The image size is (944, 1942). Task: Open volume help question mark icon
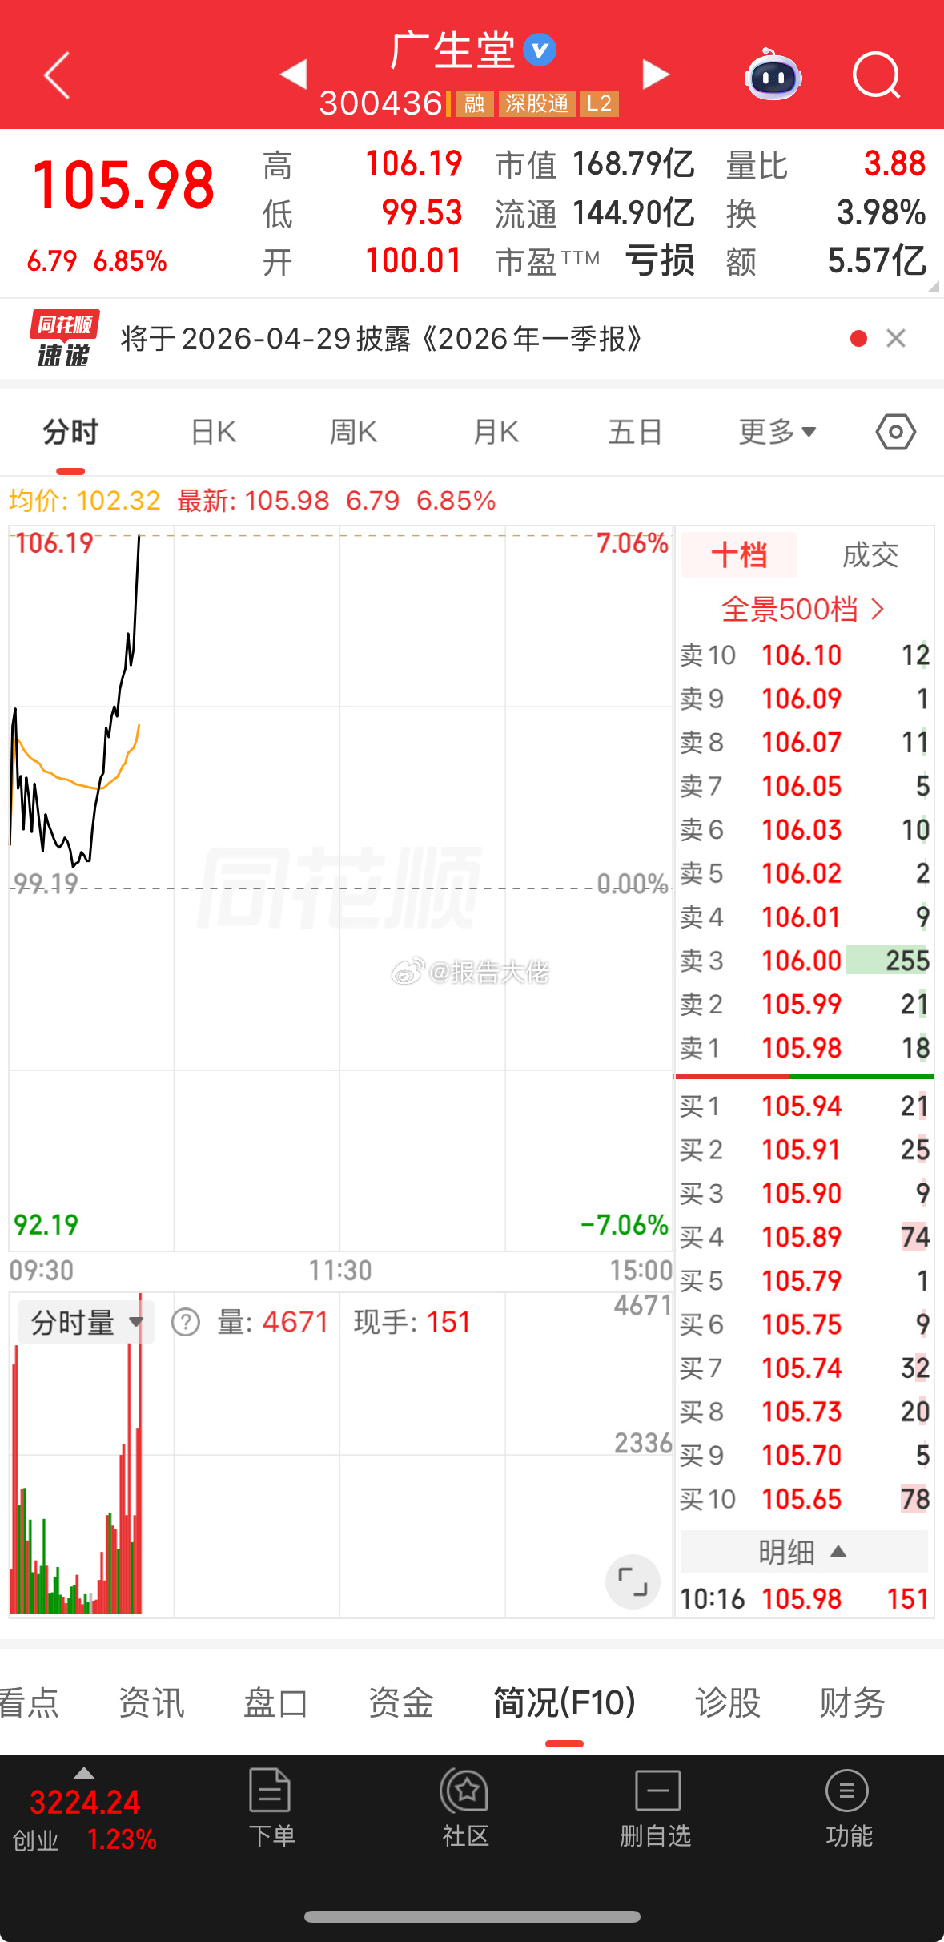[x=186, y=1322]
